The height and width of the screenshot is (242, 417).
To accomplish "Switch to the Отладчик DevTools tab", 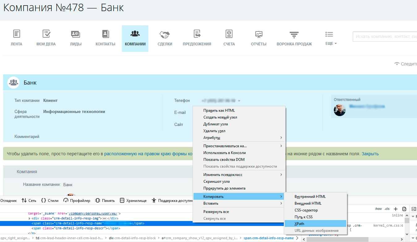I will pyautogui.click(x=8, y=201).
